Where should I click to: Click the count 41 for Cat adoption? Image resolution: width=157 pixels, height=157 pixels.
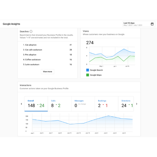pyautogui.click(x=71, y=45)
